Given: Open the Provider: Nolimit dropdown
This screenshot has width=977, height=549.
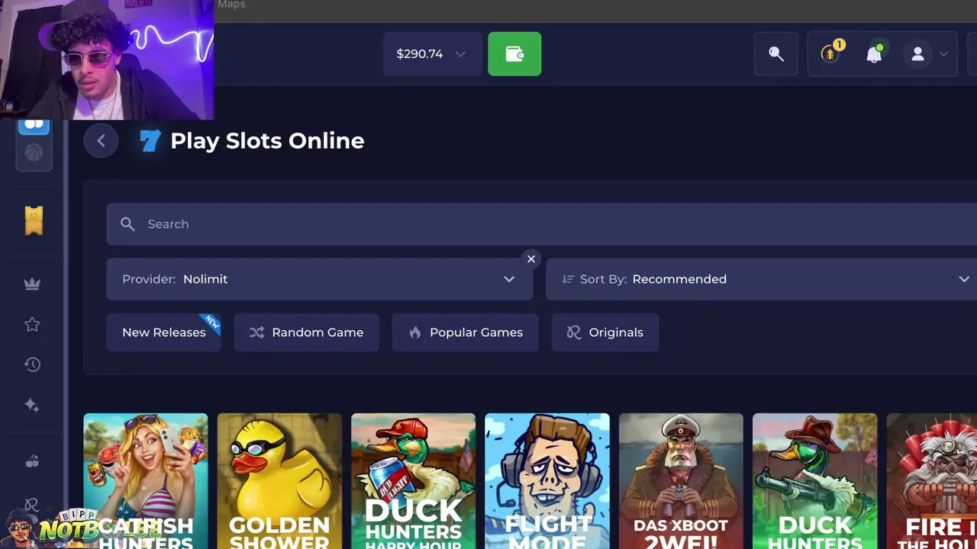Looking at the screenshot, I should (x=319, y=279).
